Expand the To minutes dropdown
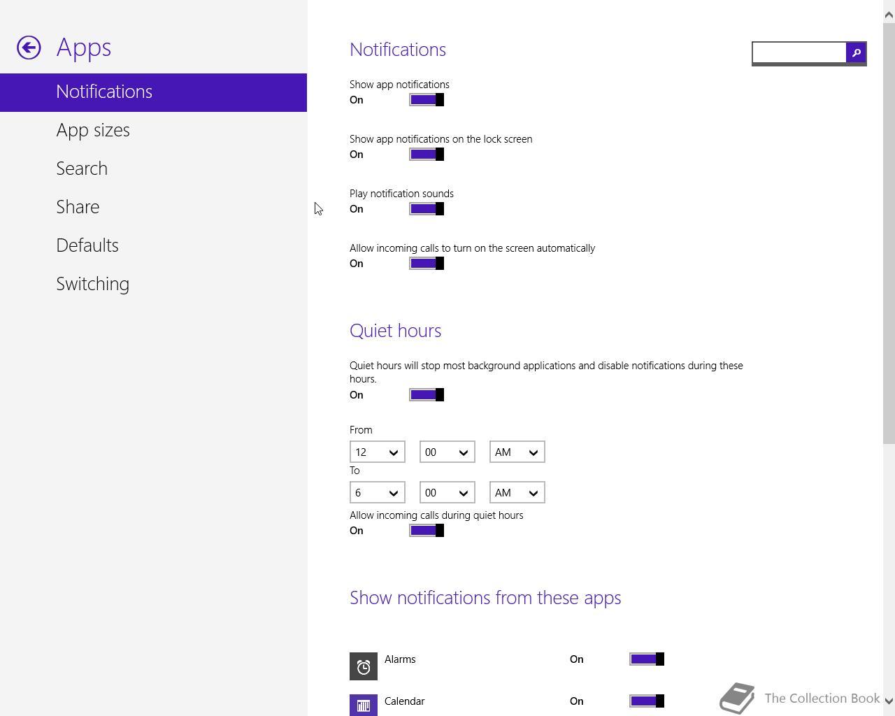Screen dimensions: 895x716 click(x=447, y=493)
